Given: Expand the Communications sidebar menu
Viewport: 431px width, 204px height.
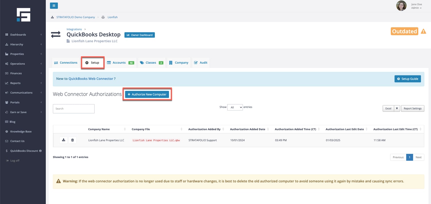Looking at the screenshot, I should pyautogui.click(x=23, y=93).
